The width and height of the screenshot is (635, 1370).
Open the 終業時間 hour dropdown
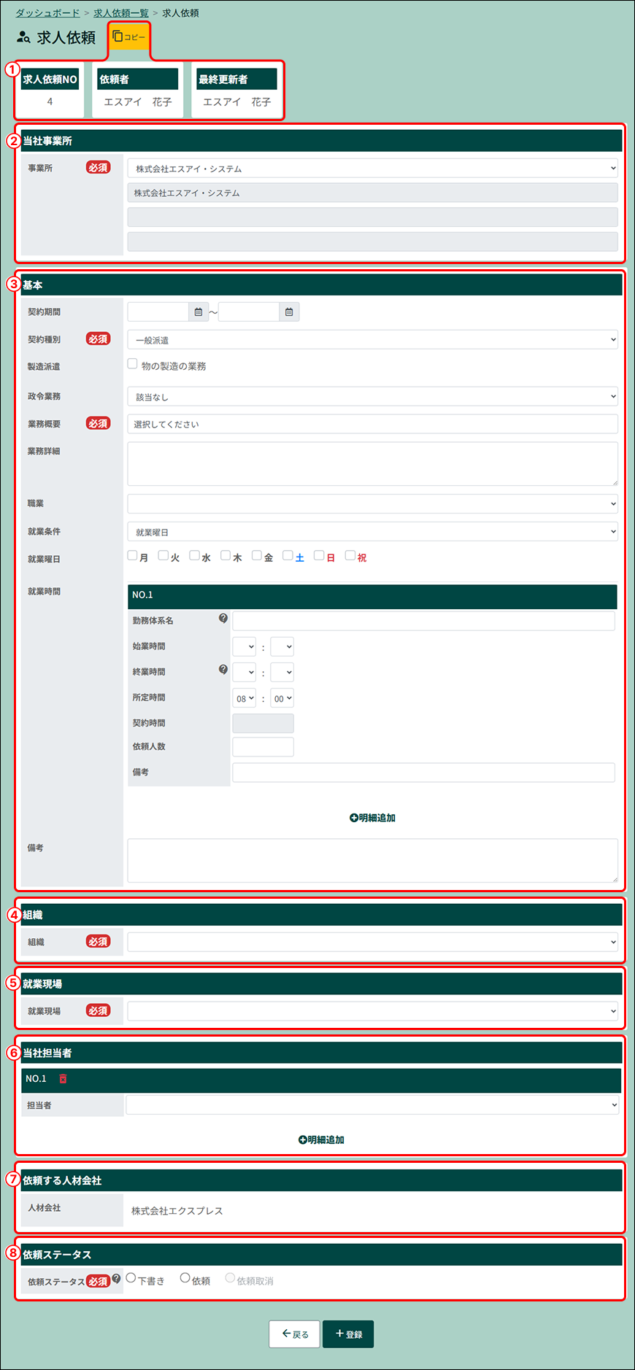pyautogui.click(x=244, y=673)
